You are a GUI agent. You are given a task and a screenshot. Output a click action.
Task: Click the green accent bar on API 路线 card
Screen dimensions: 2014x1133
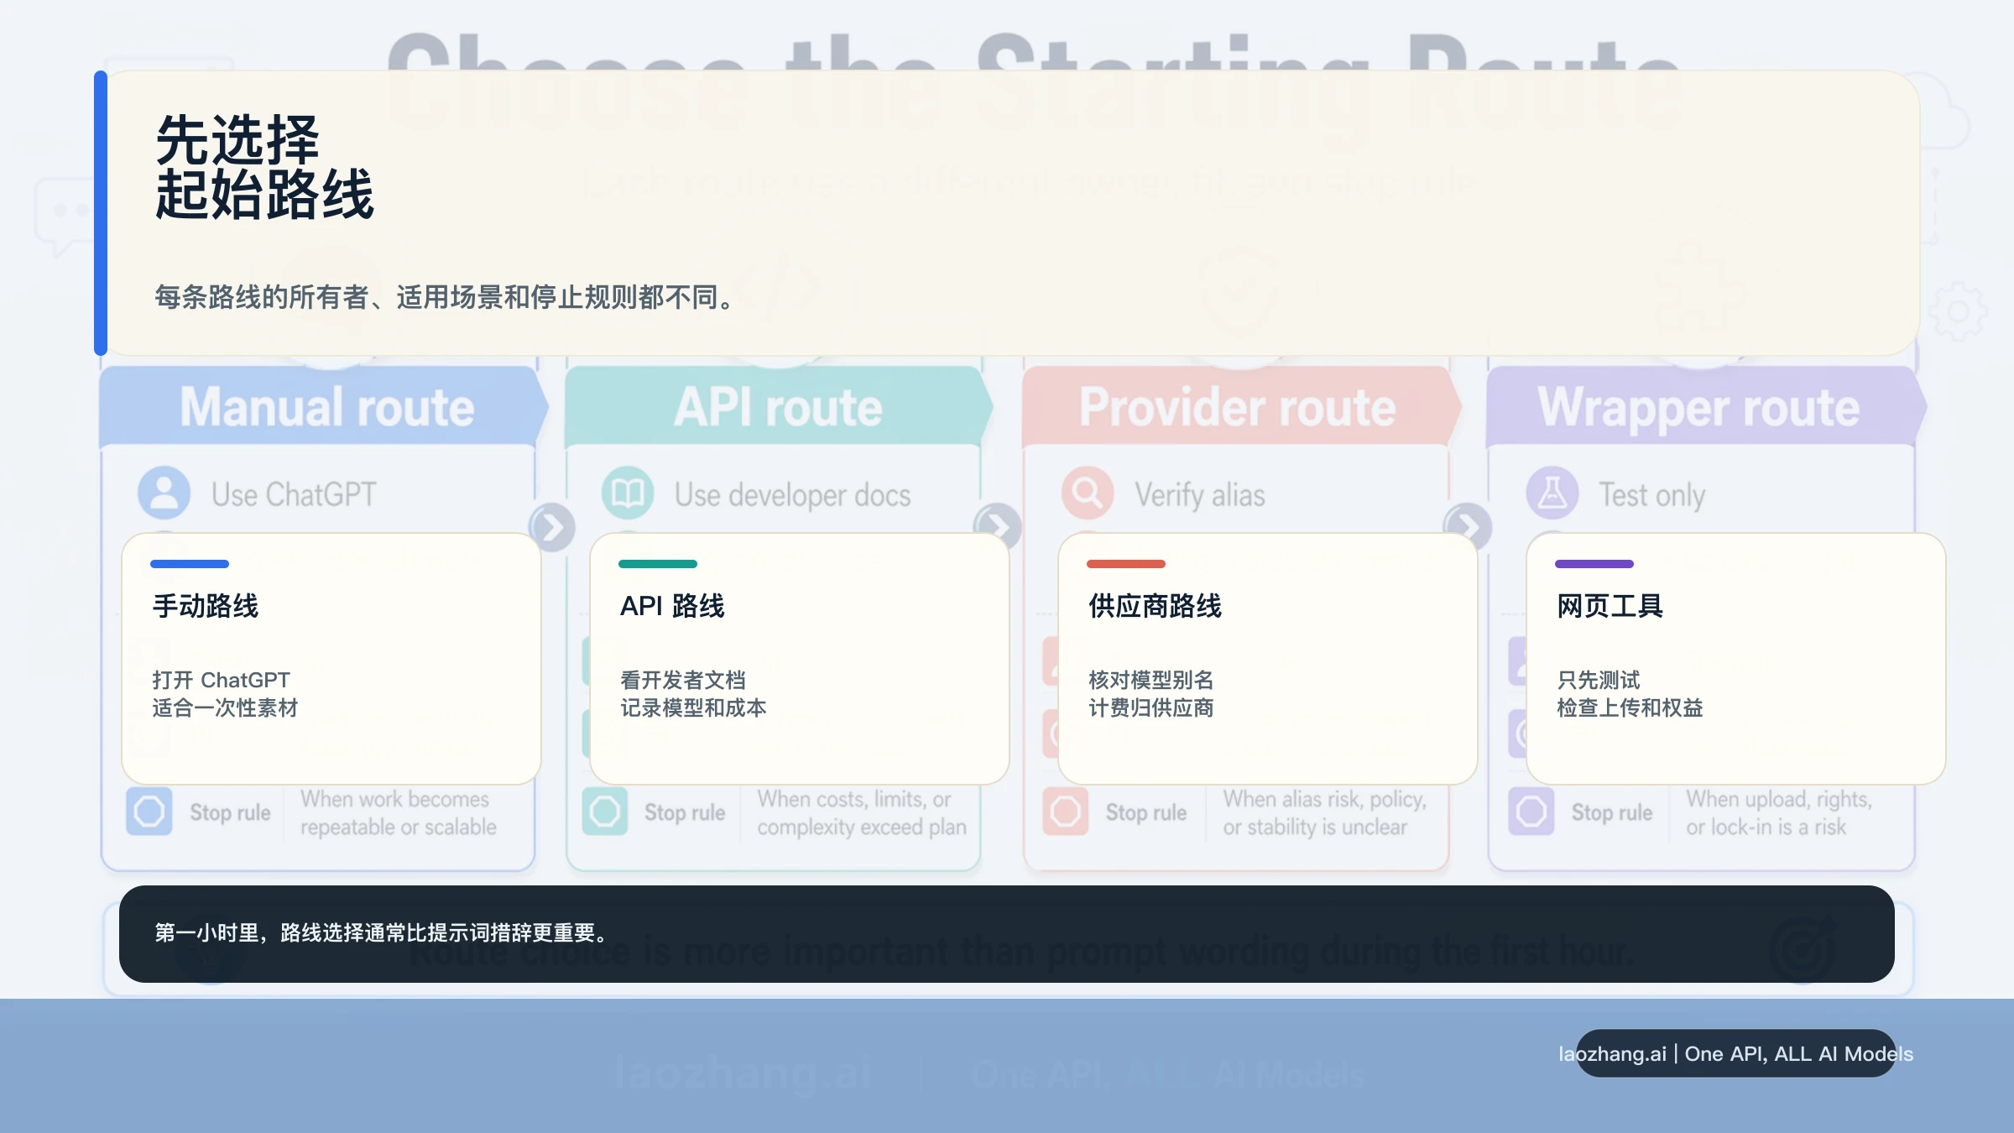point(656,563)
